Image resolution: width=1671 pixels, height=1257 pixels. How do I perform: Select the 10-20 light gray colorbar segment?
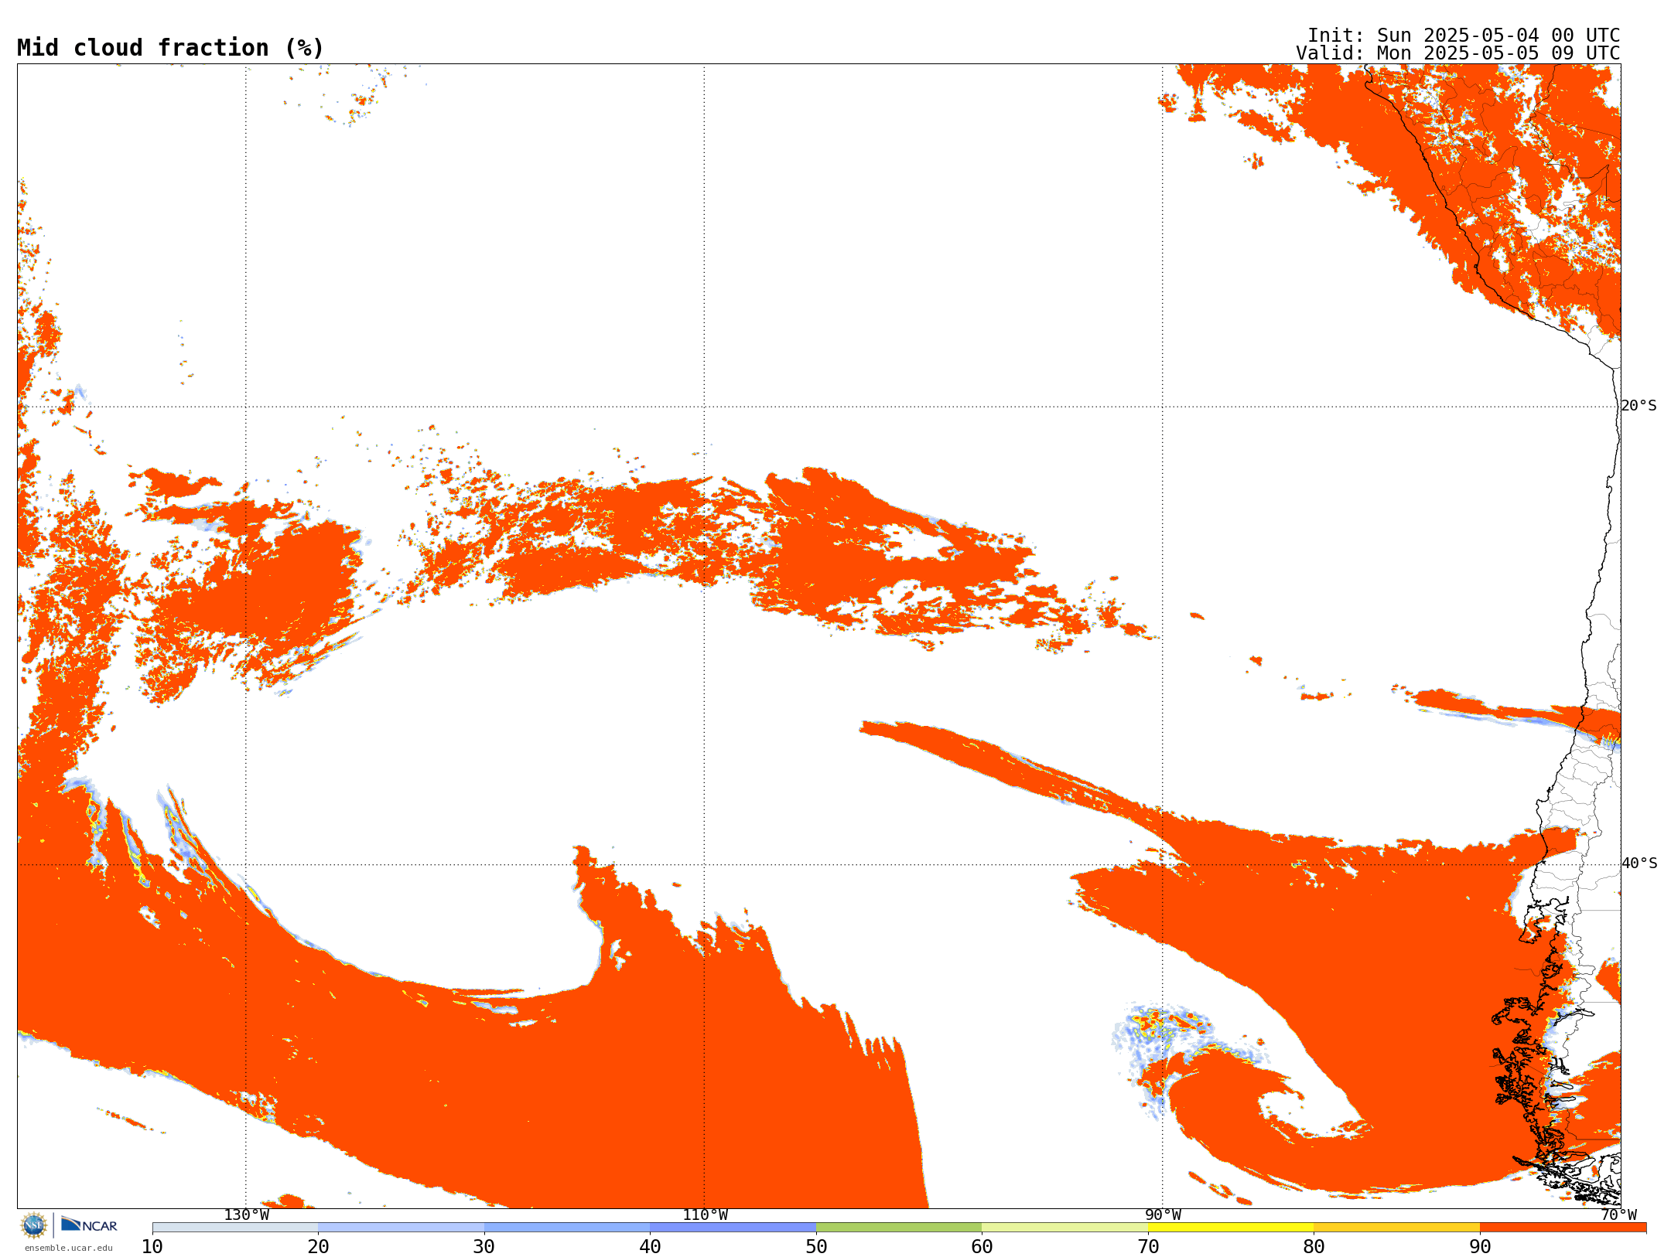point(235,1228)
